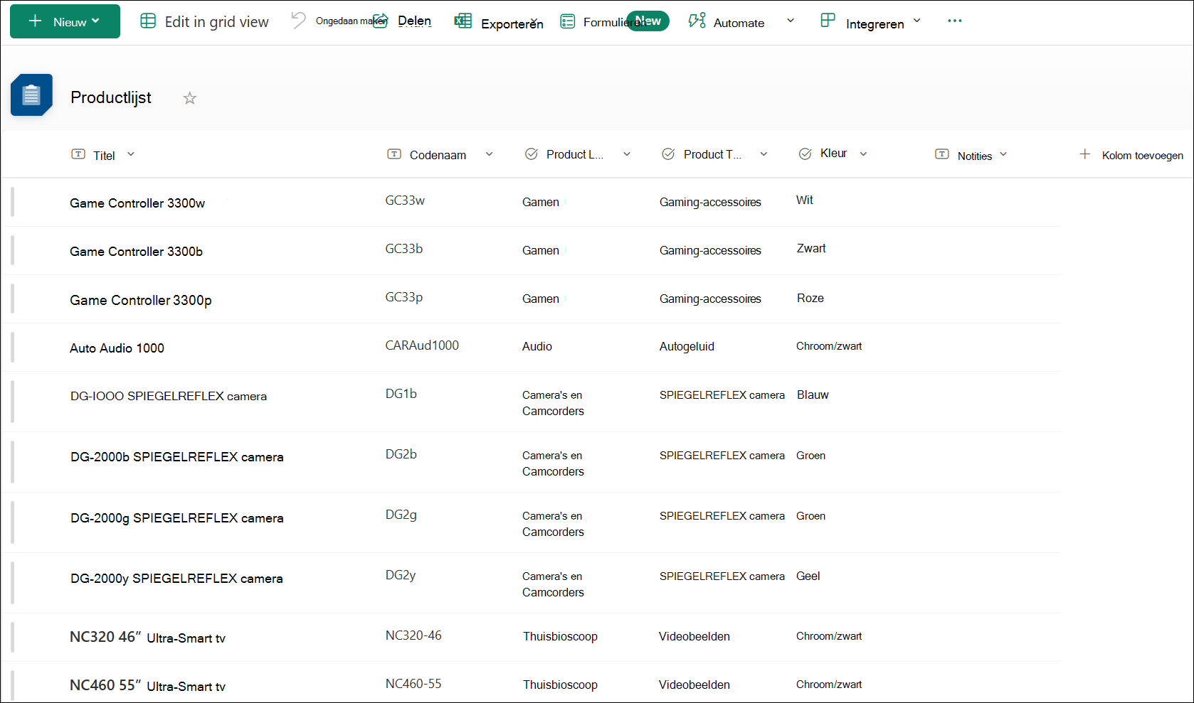Click codenaam cell GC33b
The height and width of the screenshot is (703, 1194).
tap(404, 249)
